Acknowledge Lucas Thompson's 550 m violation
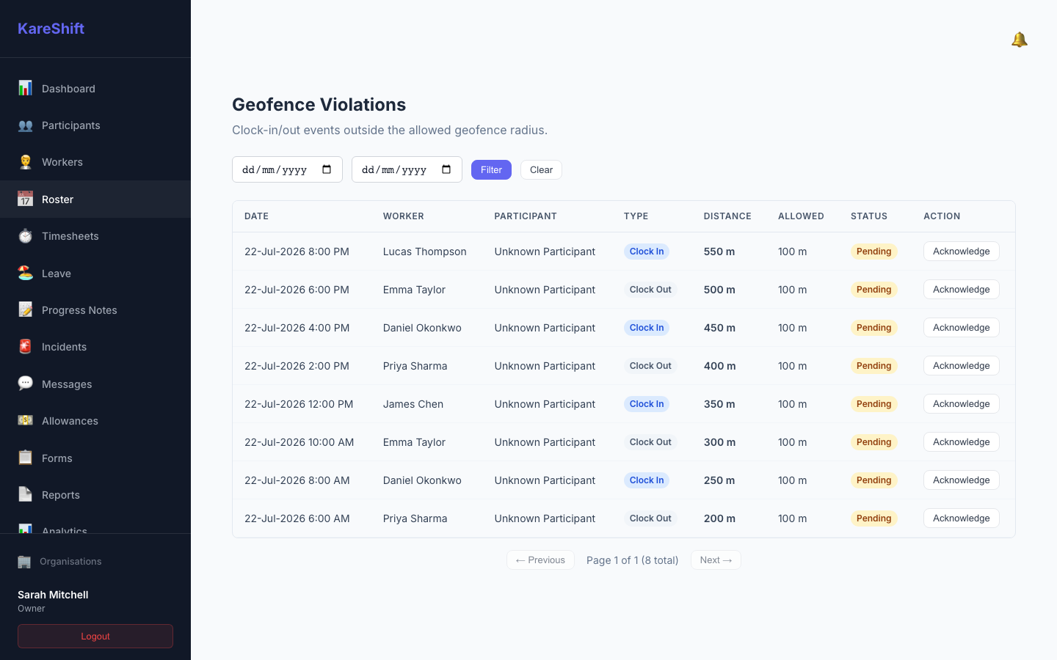Screen dimensions: 1057x660 click(961, 252)
